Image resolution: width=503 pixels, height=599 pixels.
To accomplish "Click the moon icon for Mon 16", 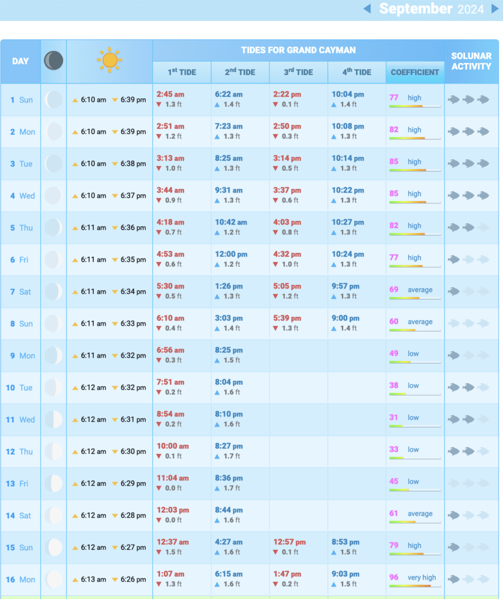I will [53, 579].
